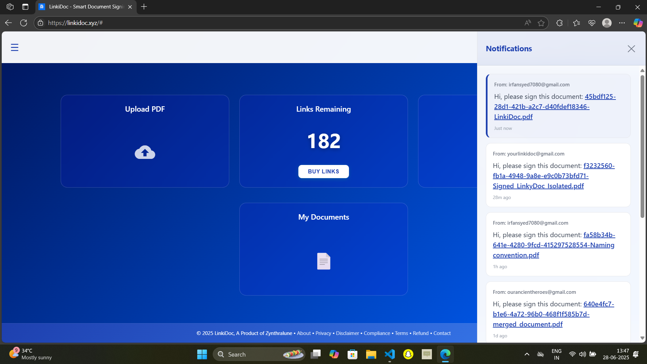Image resolution: width=647 pixels, height=364 pixels.
Task: Open merged_document.pdf link
Action: (554, 314)
